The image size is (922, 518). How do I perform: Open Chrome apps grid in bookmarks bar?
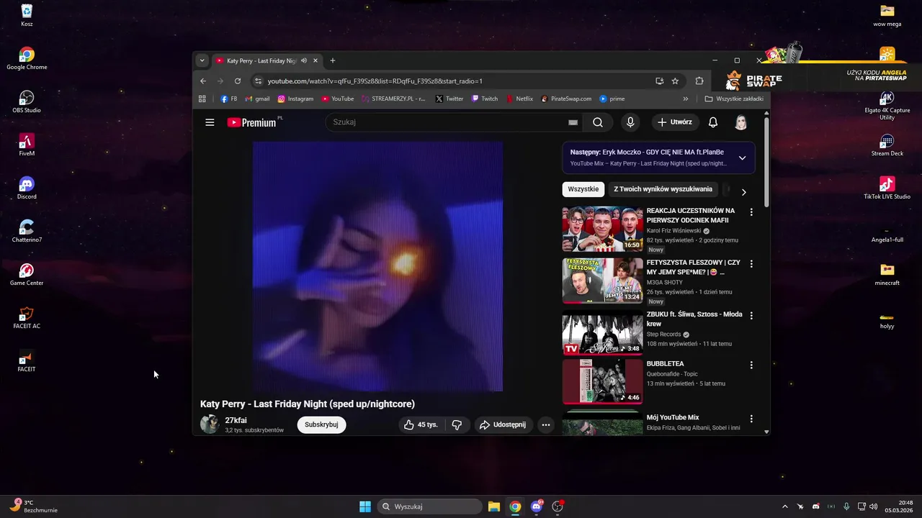click(x=202, y=99)
